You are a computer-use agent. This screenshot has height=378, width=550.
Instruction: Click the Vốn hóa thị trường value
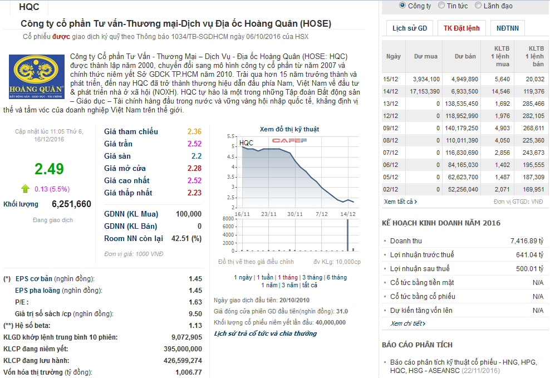(x=189, y=372)
